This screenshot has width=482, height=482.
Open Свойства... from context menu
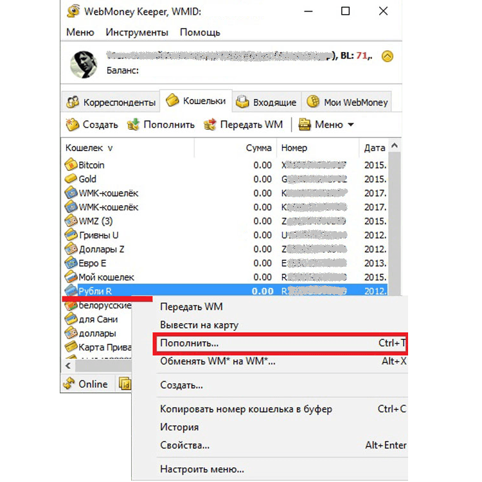184,445
